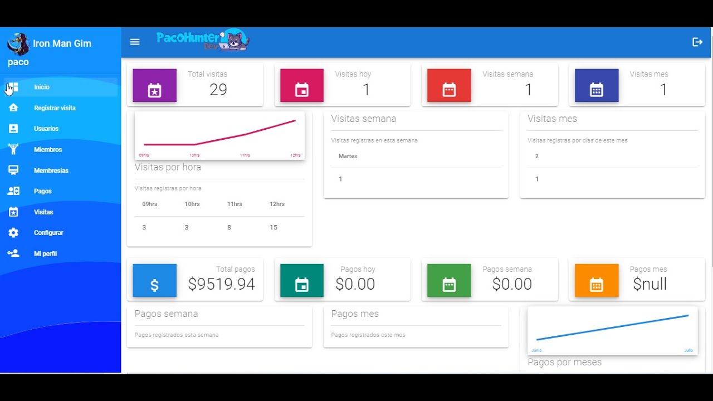
Task: Click the Miembros weightlifter icon
Action: click(x=13, y=149)
